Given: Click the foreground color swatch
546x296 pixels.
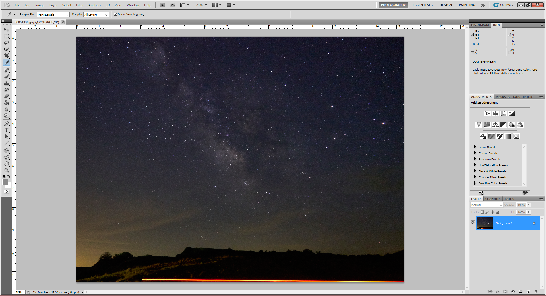Looking at the screenshot, I should 5,182.
